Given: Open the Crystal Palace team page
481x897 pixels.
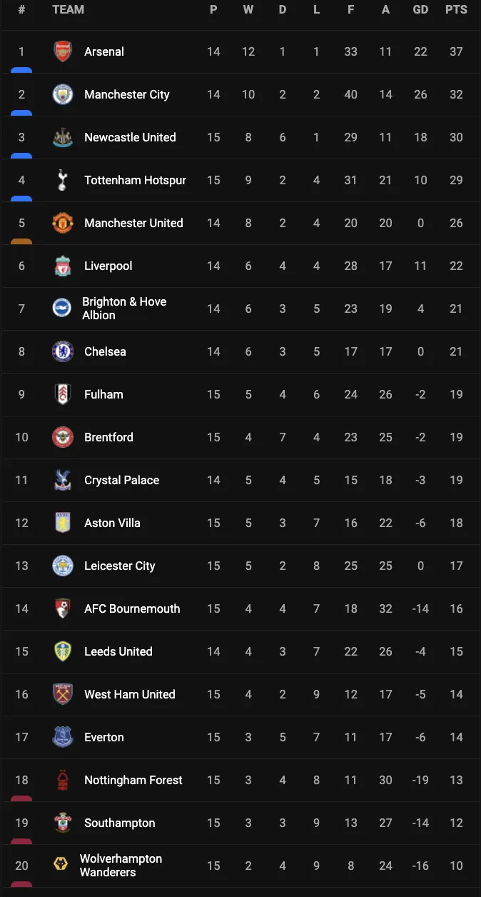Looking at the screenshot, I should (x=121, y=480).
